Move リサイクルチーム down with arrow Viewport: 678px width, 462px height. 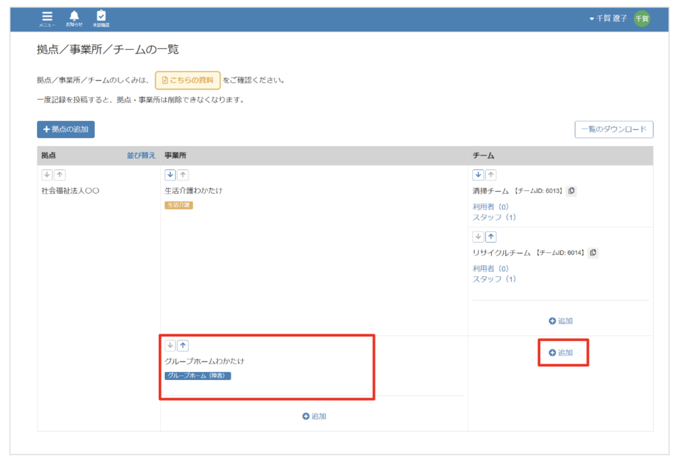click(x=478, y=237)
